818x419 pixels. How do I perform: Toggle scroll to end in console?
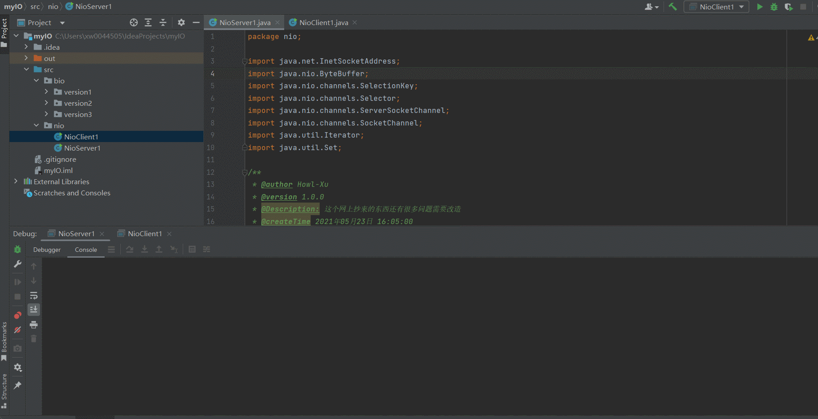click(34, 310)
